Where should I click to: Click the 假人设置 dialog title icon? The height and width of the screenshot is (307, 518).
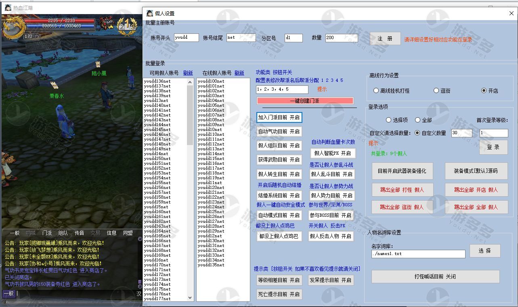click(149, 13)
